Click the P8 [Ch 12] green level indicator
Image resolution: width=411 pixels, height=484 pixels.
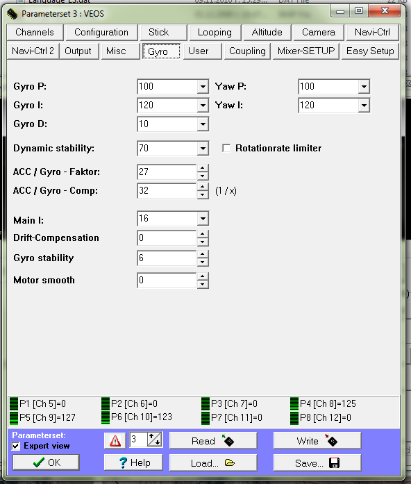[294, 418]
